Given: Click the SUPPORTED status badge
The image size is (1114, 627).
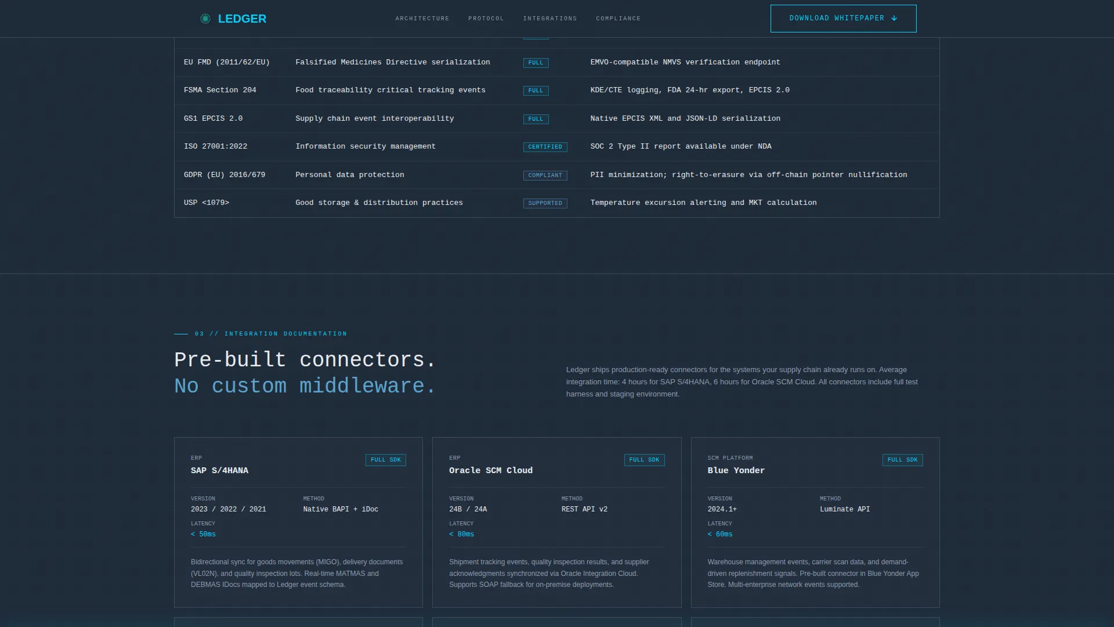Looking at the screenshot, I should [545, 203].
